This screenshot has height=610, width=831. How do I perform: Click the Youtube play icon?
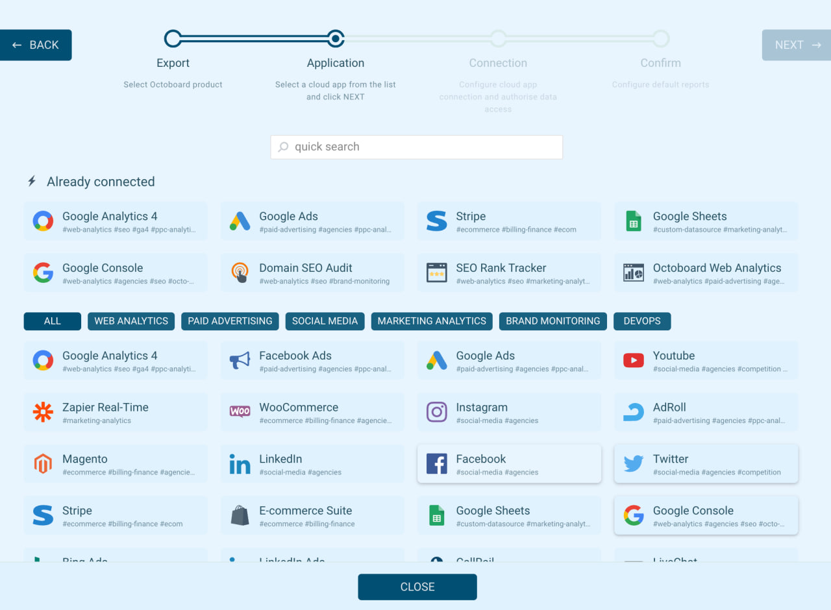pyautogui.click(x=634, y=360)
